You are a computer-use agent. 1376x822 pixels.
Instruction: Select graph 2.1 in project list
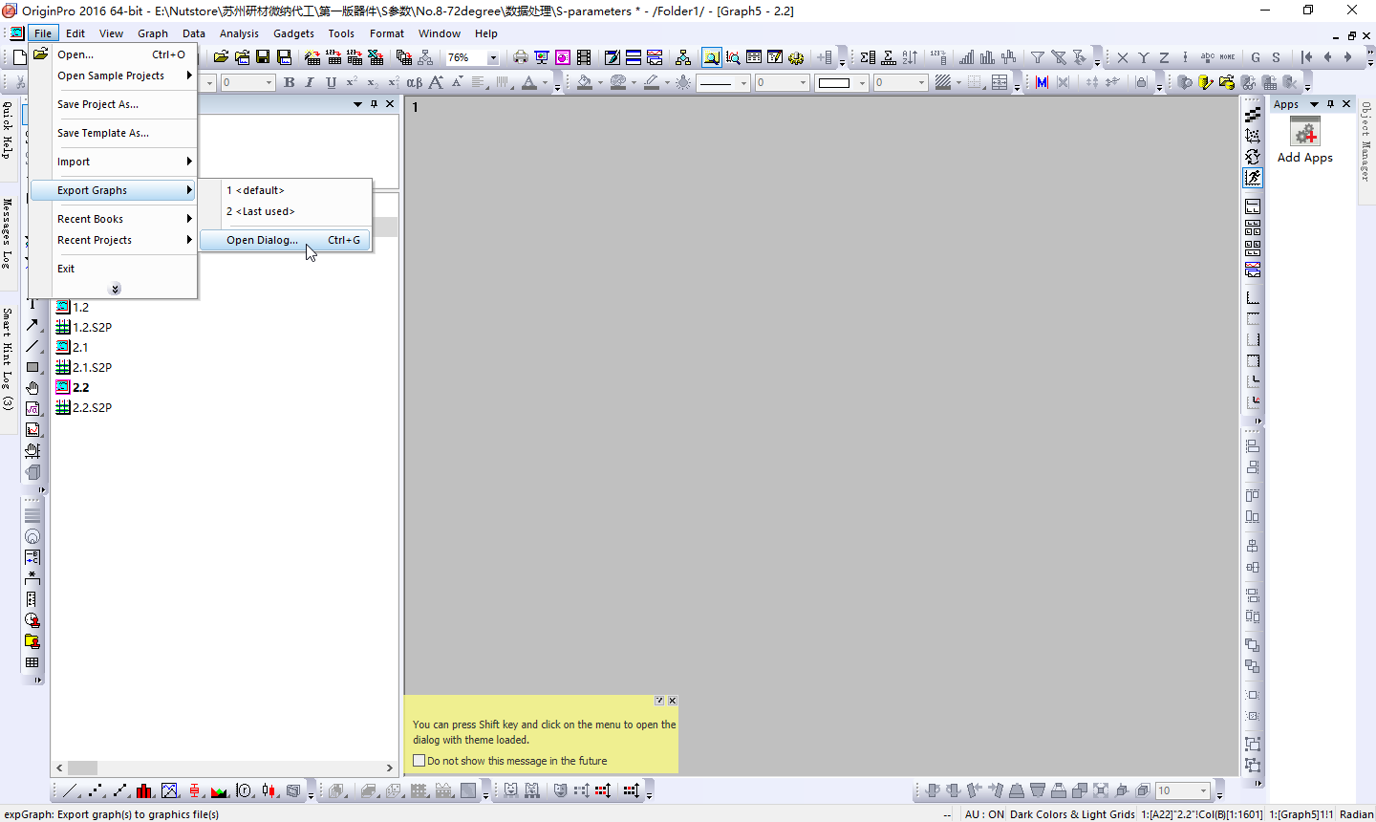73,347
